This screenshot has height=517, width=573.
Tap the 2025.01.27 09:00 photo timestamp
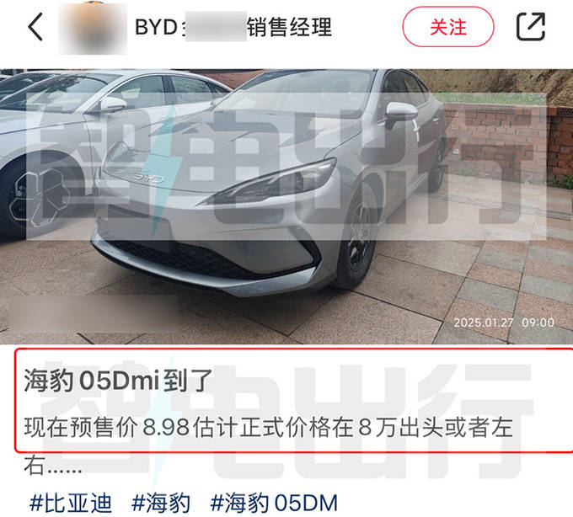(x=504, y=322)
